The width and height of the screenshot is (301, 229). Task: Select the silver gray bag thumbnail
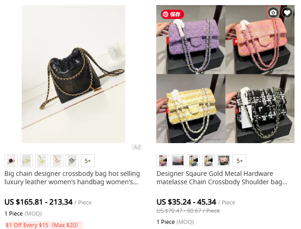click(x=72, y=161)
